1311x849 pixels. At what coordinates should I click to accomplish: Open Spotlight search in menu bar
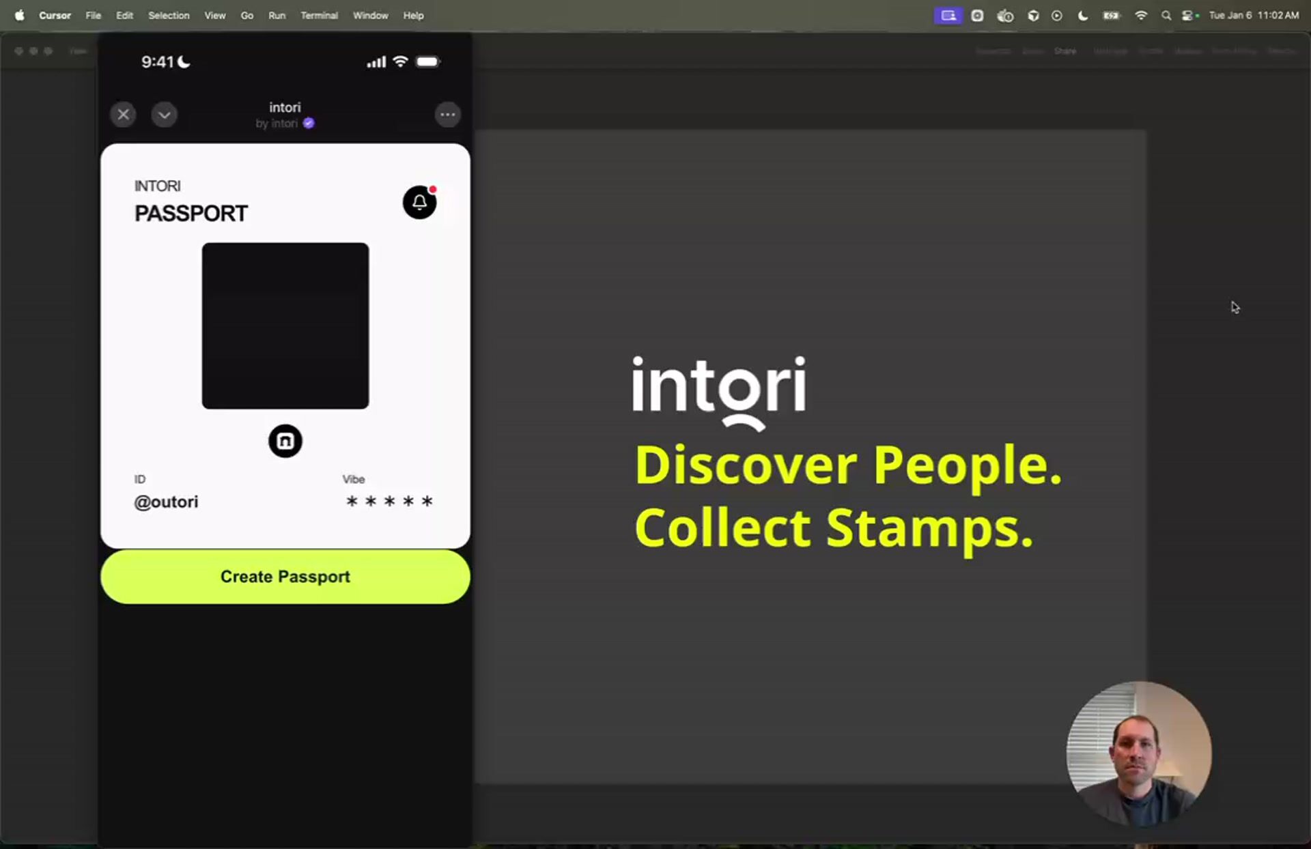pos(1166,15)
